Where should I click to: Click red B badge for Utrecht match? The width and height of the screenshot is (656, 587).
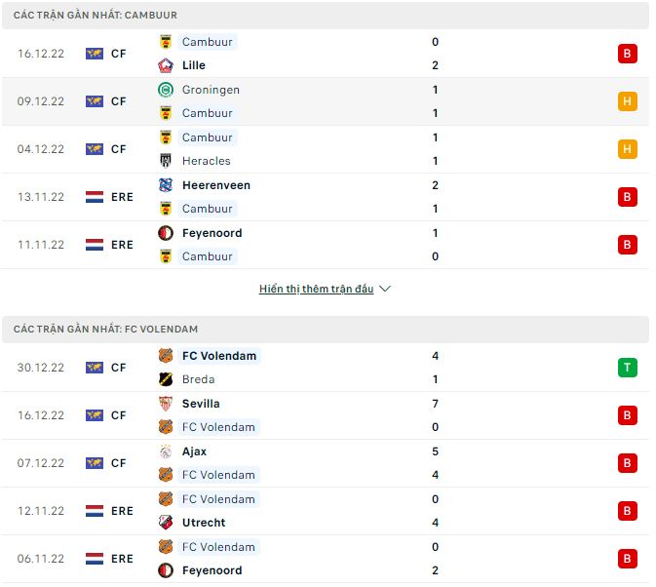click(627, 511)
